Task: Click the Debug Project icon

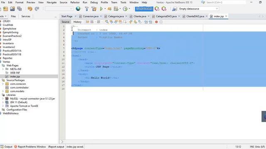Action: tap(109, 9)
